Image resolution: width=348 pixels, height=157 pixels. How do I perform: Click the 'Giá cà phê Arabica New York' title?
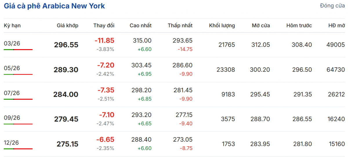[x=54, y=6]
